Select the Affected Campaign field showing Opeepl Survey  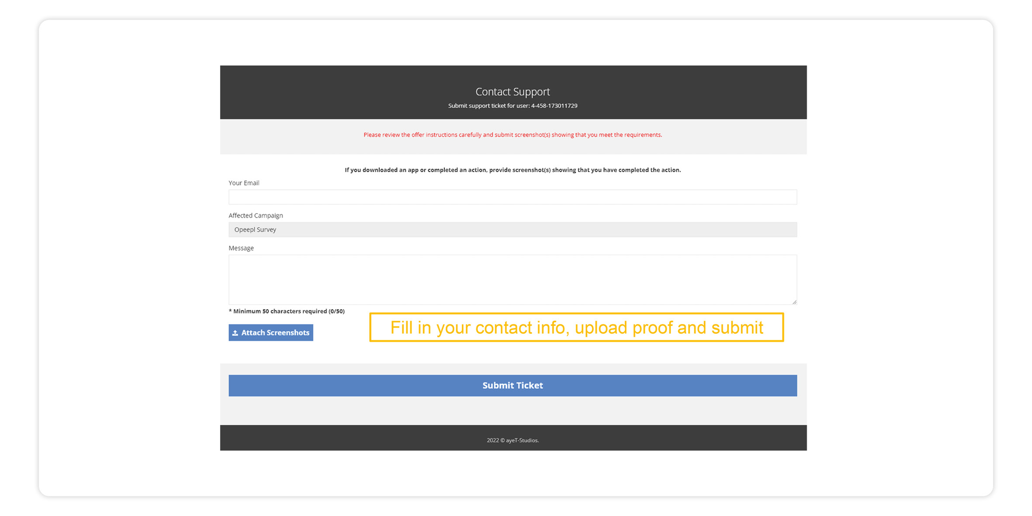(512, 229)
